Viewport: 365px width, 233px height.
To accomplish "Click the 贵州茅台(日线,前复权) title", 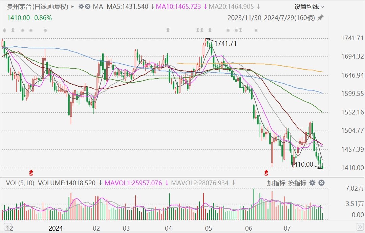I will 38,7.
